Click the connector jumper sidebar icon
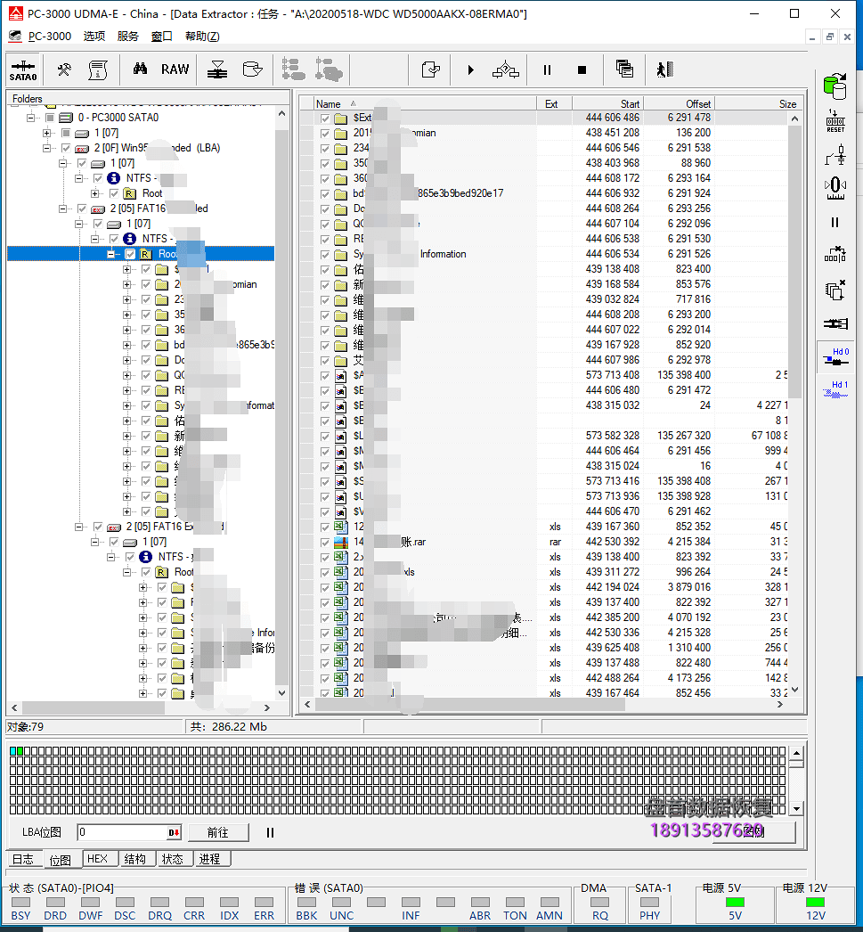The width and height of the screenshot is (863, 932). coord(835,324)
